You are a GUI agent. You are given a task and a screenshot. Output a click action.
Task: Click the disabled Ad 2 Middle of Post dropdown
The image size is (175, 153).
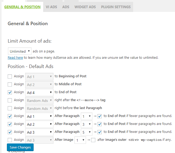click(39, 84)
